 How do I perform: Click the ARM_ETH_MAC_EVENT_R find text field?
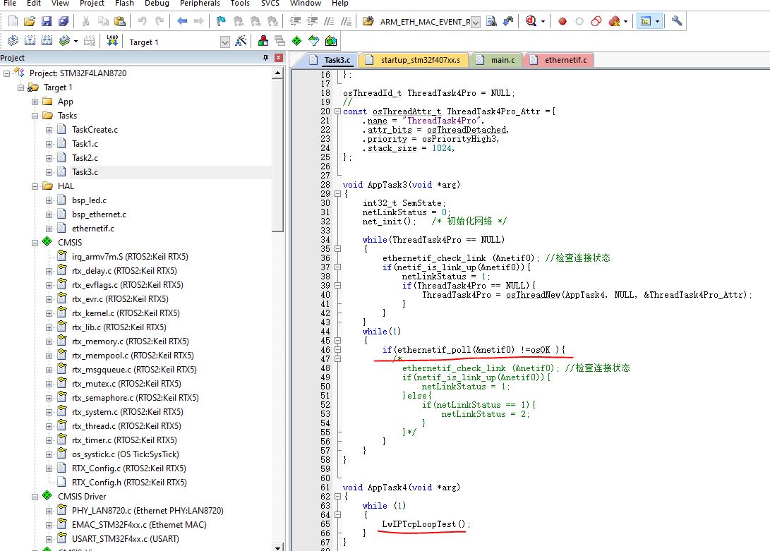[x=424, y=22]
